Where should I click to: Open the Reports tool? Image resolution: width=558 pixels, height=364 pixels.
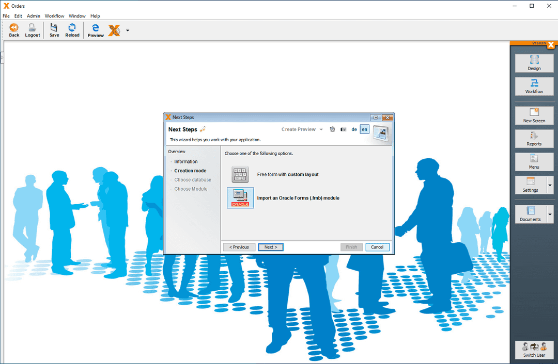click(534, 139)
